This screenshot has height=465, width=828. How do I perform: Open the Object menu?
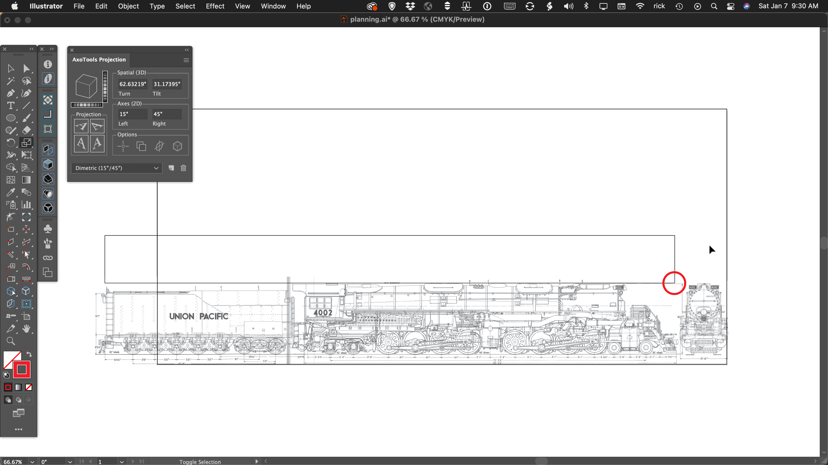click(x=128, y=6)
